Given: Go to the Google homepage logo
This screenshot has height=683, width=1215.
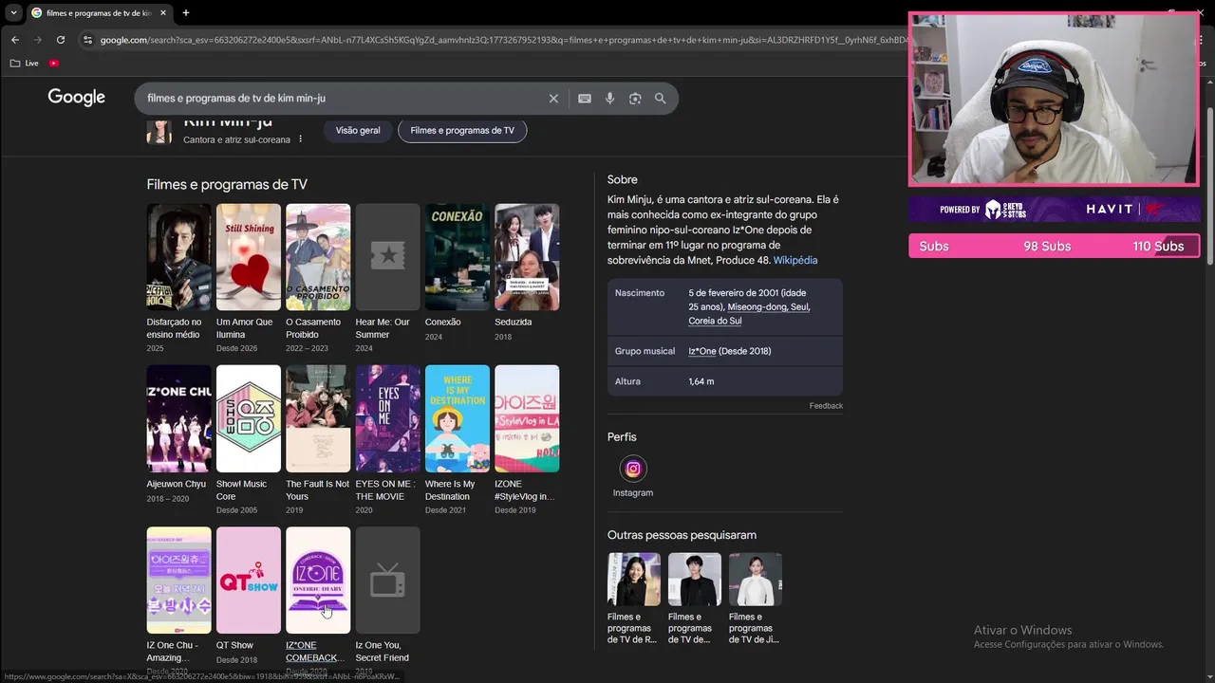Looking at the screenshot, I should (x=77, y=98).
